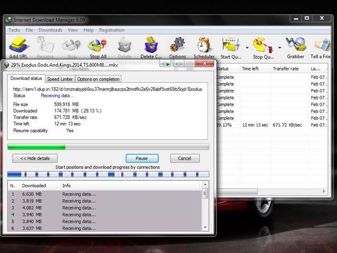Pause the current download
Screen dimensions: 337x253
tap(142, 158)
